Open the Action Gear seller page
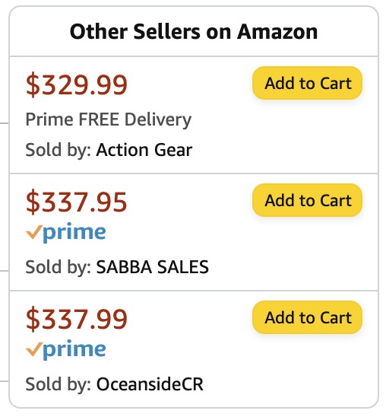This screenshot has height=417, width=386. tap(144, 150)
